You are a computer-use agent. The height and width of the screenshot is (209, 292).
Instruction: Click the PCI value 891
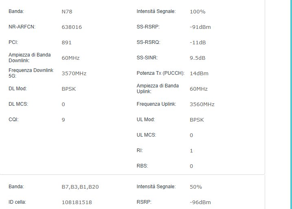click(x=66, y=43)
